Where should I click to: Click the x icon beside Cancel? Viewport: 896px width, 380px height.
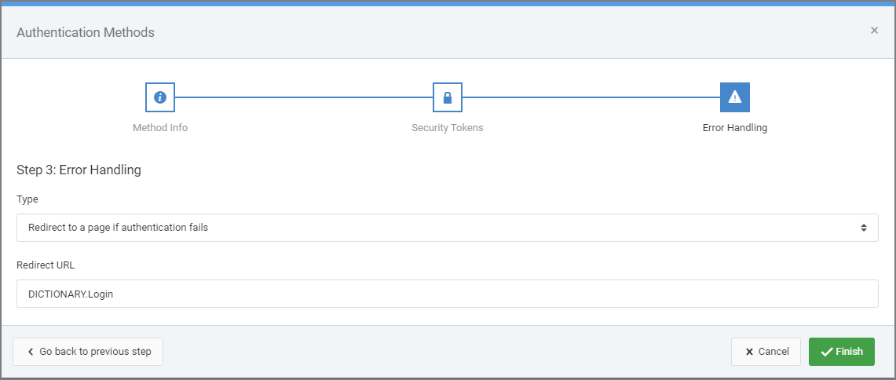point(749,352)
